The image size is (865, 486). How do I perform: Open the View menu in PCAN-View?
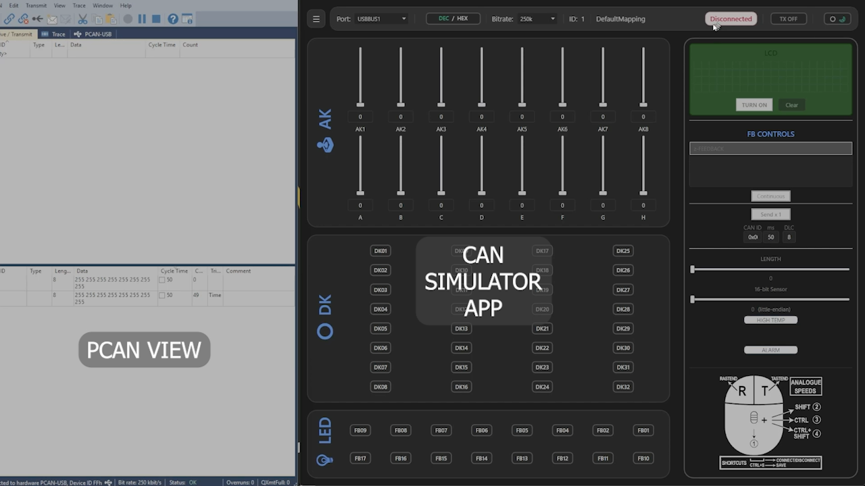click(x=59, y=5)
